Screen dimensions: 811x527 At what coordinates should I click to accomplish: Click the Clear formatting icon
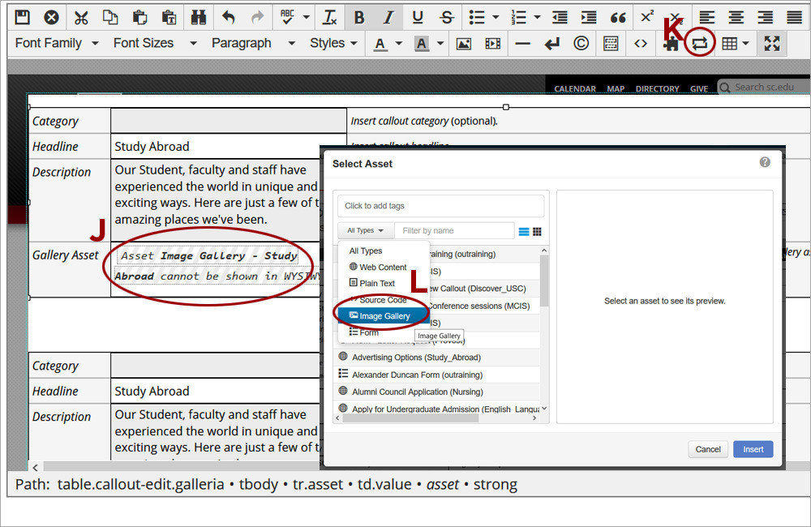[x=329, y=18]
